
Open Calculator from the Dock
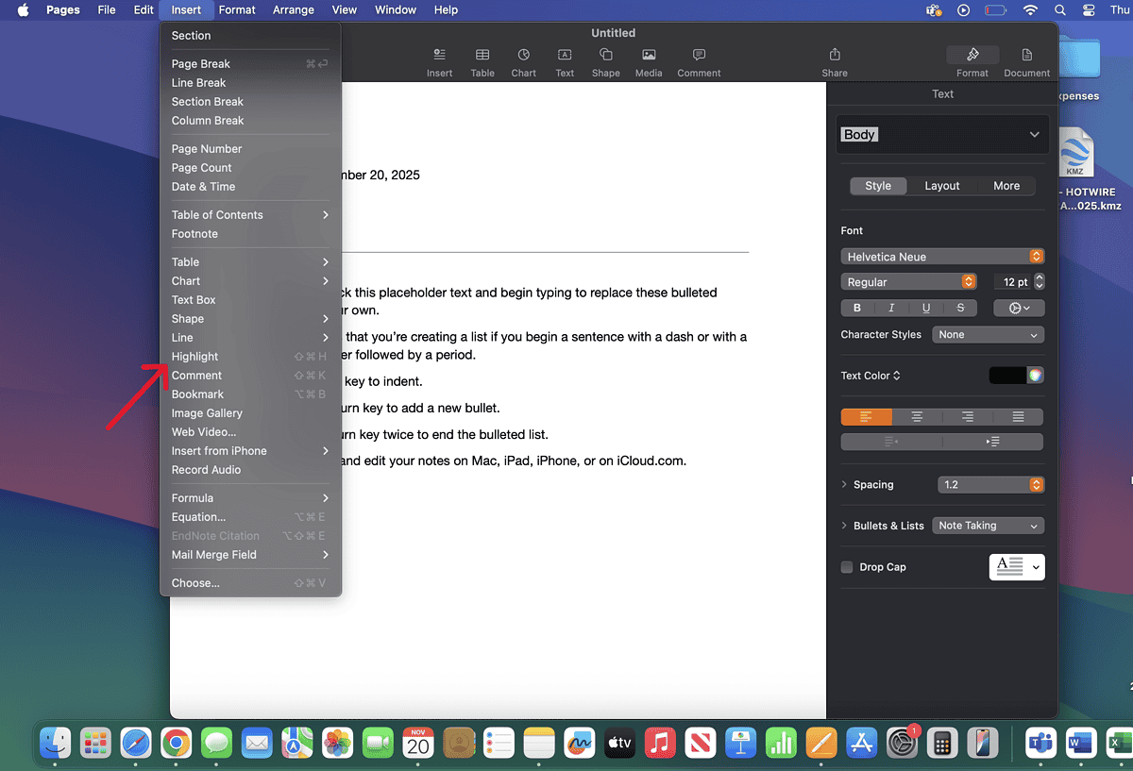(x=943, y=744)
